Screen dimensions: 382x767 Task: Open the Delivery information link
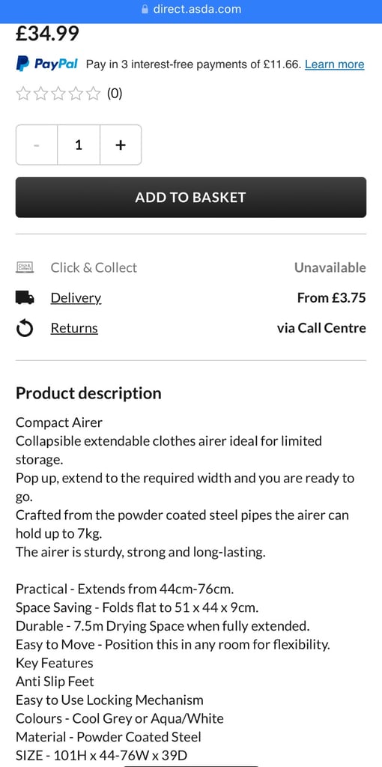point(76,297)
